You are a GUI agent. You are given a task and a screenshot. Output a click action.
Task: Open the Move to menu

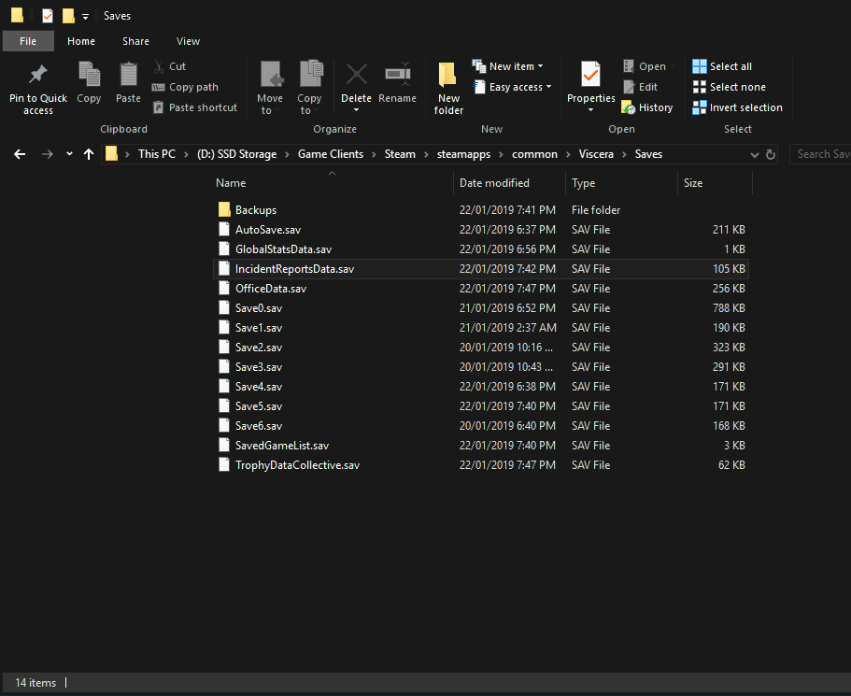[x=270, y=88]
